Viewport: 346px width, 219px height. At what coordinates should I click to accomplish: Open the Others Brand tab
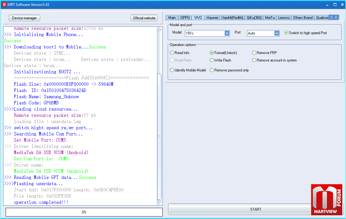tap(303, 18)
